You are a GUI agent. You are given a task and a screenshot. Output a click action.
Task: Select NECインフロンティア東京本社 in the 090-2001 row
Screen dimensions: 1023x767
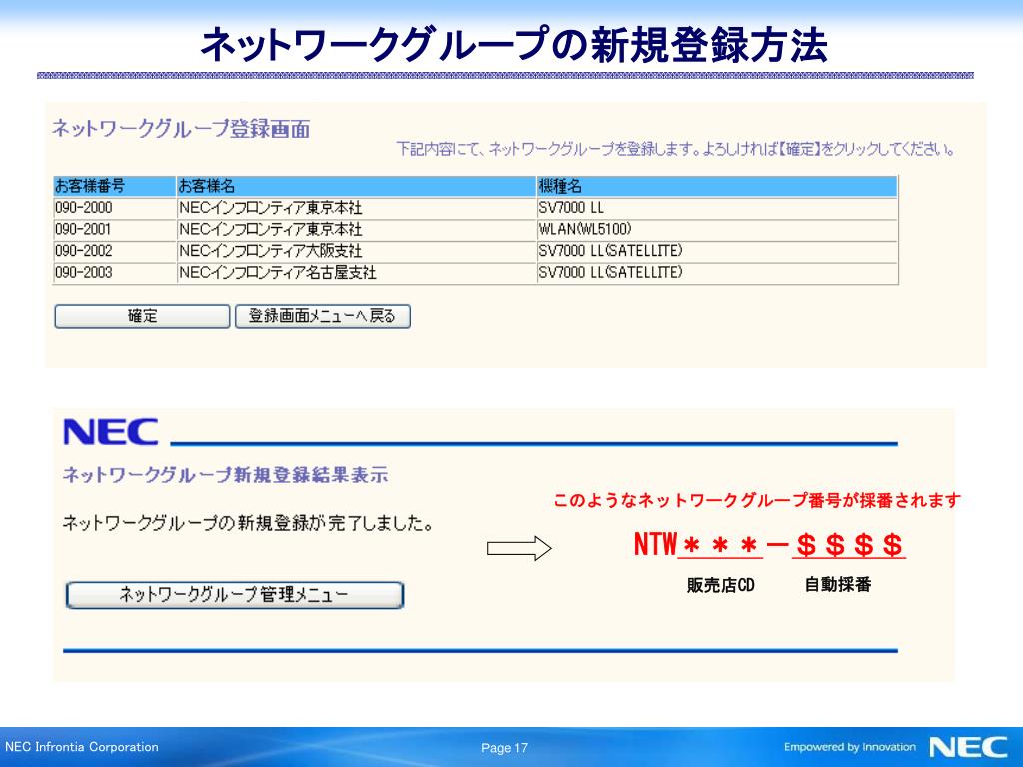click(357, 230)
